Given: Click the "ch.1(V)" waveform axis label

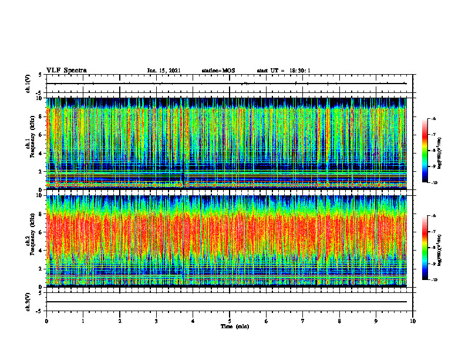Looking at the screenshot, I should pos(28,84).
